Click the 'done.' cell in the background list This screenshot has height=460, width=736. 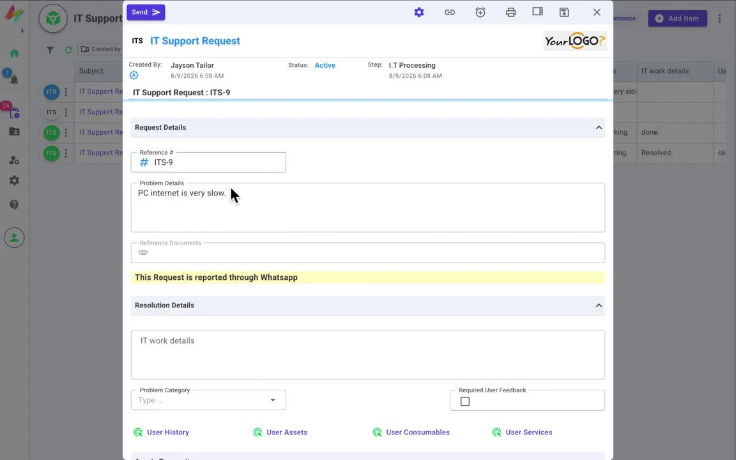point(650,132)
